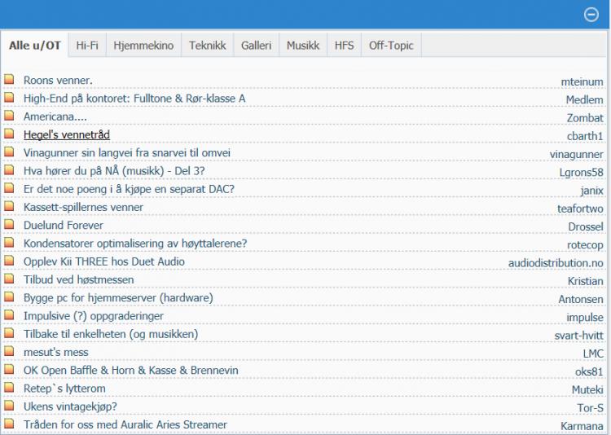Viewport: 611px width, 435px height.
Task: Switch to the Musikk tab
Action: (303, 46)
